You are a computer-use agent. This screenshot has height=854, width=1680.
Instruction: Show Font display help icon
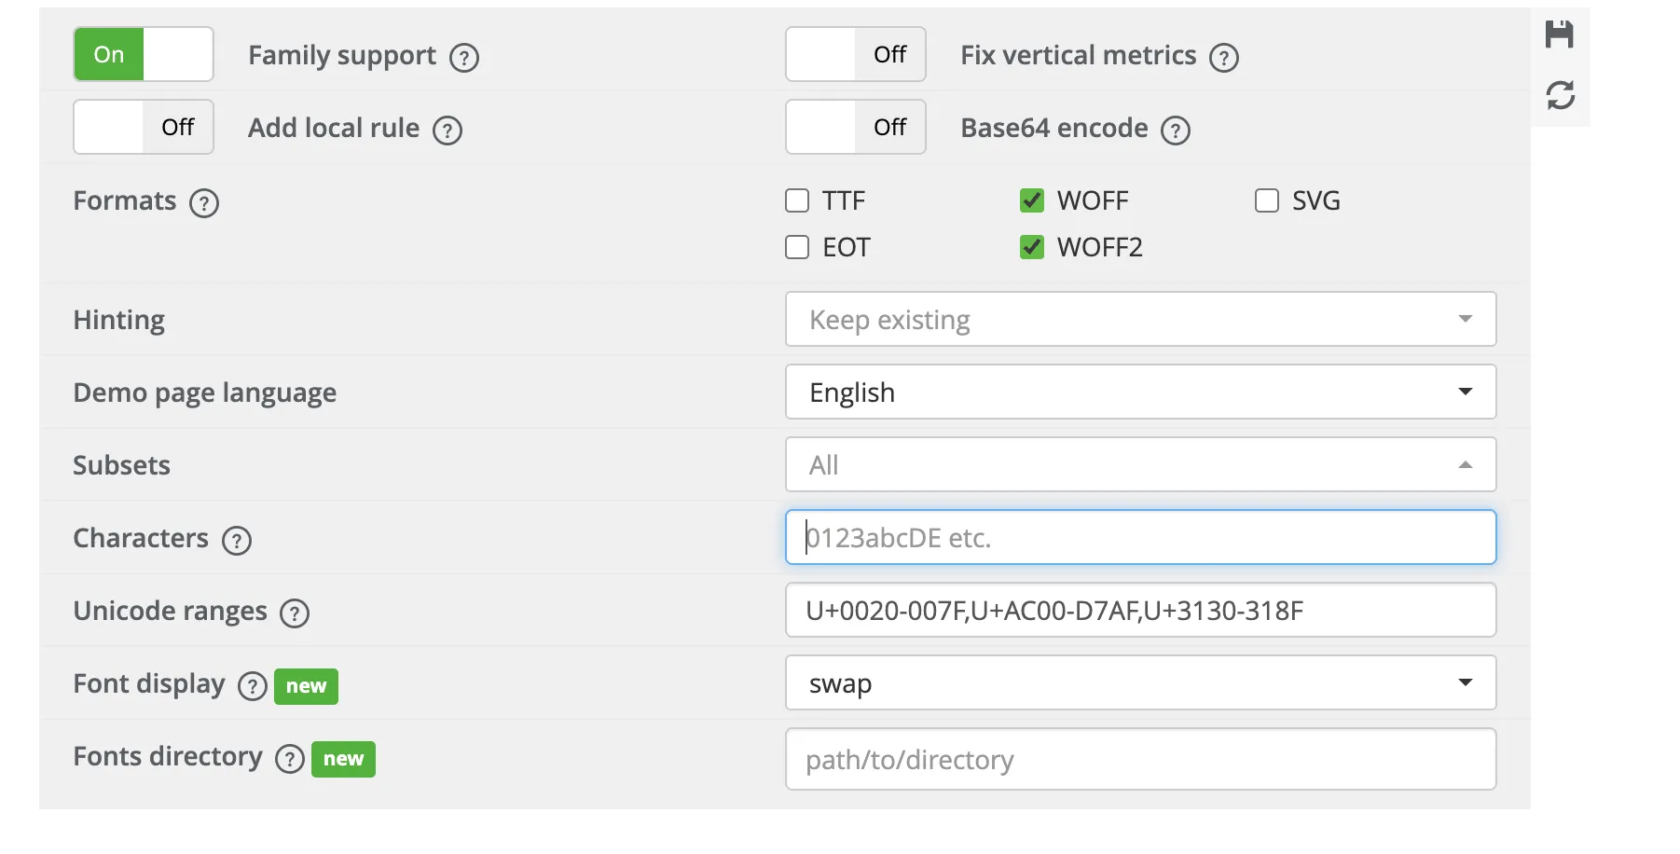[253, 686]
